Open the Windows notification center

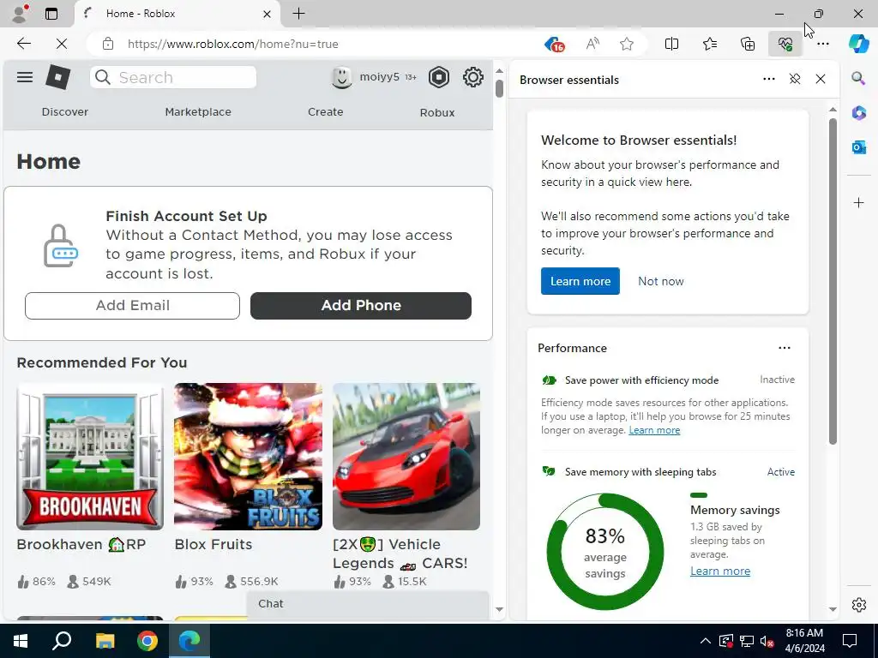coord(850,641)
